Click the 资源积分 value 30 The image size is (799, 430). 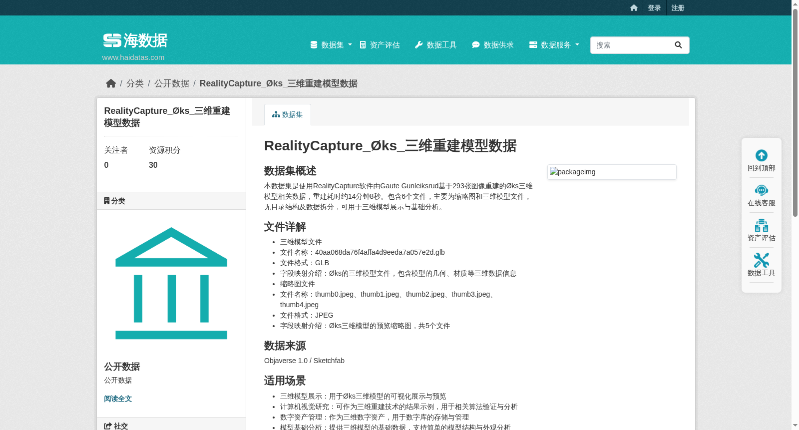click(153, 165)
